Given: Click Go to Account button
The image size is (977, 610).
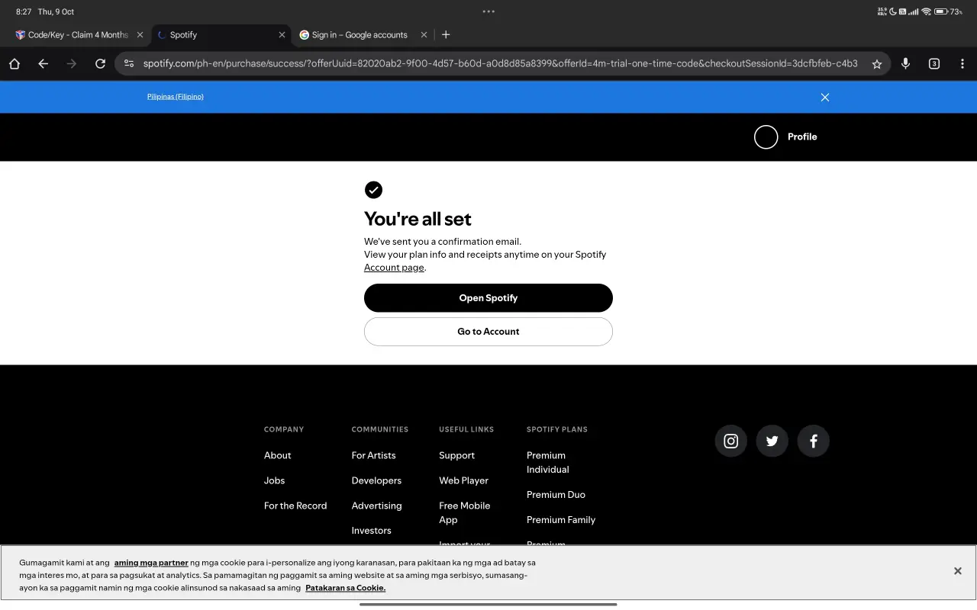Looking at the screenshot, I should (x=488, y=332).
